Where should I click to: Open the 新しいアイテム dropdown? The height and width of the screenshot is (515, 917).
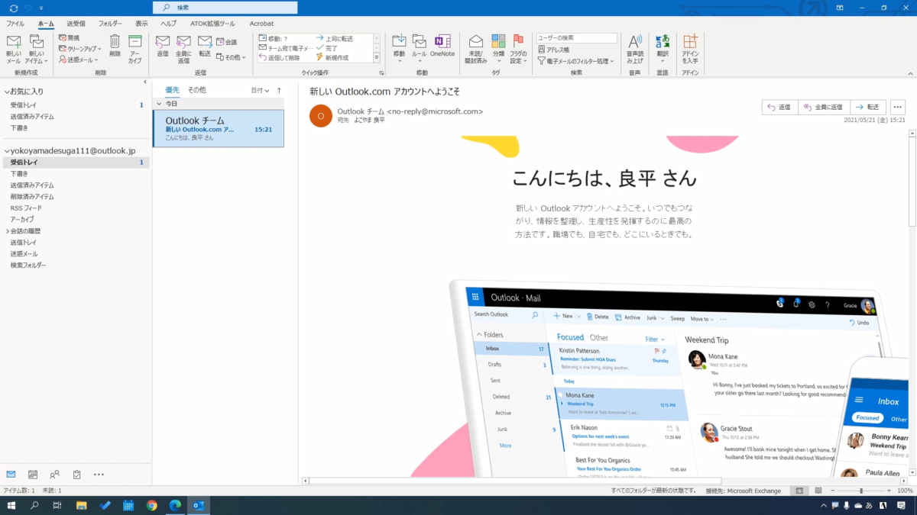36,49
